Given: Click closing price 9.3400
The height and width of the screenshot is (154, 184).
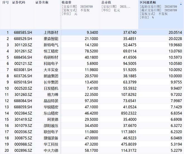Looking at the screenshot, I should point(92,32).
